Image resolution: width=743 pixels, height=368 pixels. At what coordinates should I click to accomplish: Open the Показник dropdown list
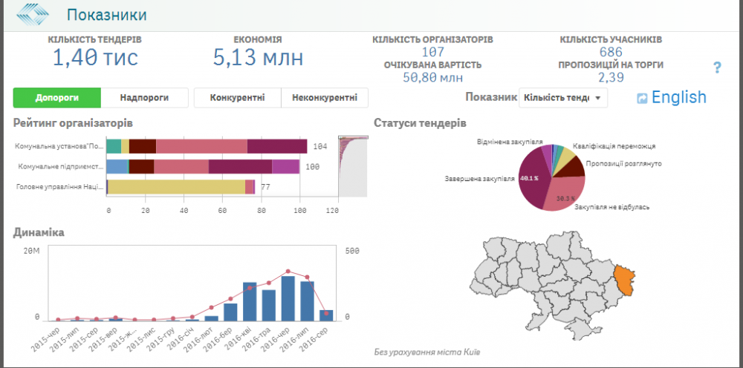coord(562,97)
